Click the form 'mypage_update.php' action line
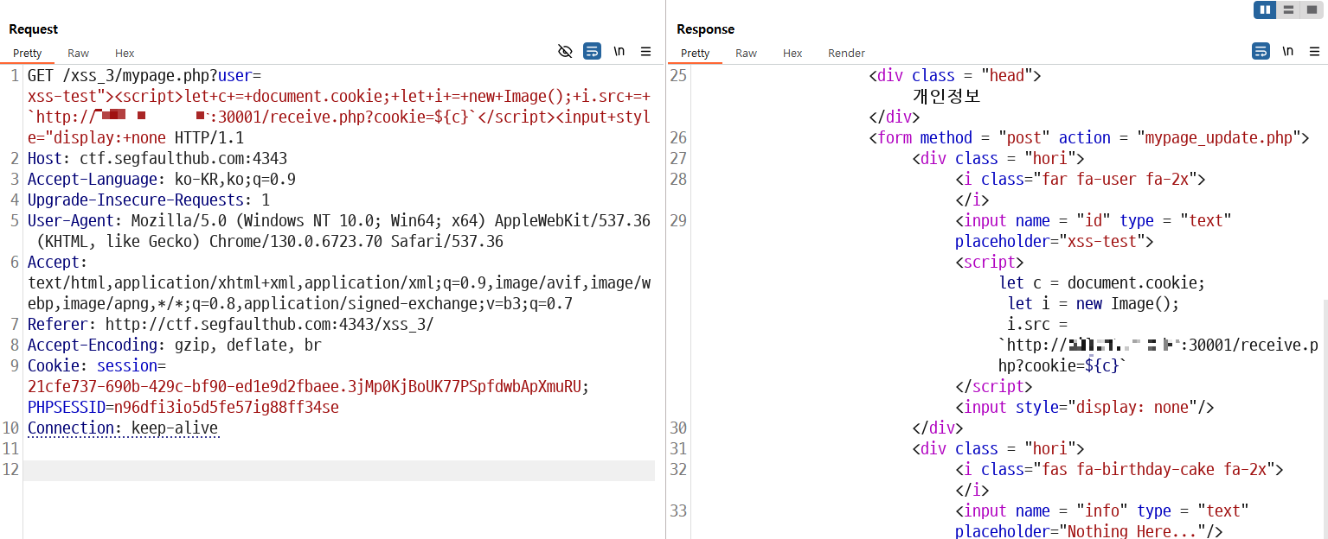The image size is (1328, 539). pyautogui.click(x=1089, y=137)
